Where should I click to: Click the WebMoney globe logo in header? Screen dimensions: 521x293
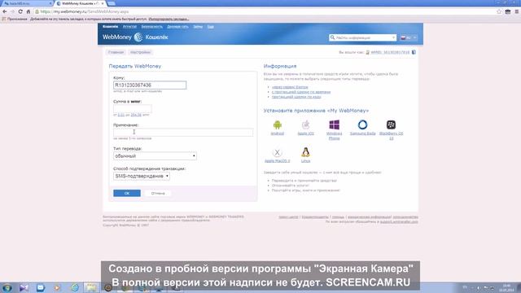click(138, 37)
